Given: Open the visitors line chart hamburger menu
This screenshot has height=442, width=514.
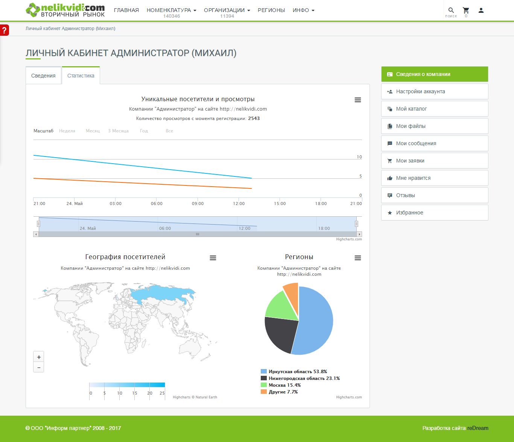Looking at the screenshot, I should [358, 100].
